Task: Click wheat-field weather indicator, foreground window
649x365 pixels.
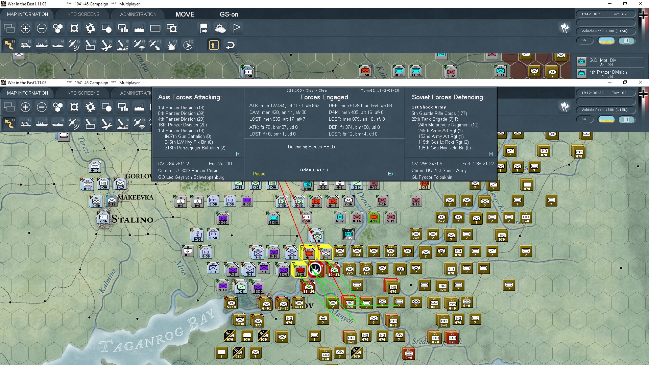Action: coord(606,119)
